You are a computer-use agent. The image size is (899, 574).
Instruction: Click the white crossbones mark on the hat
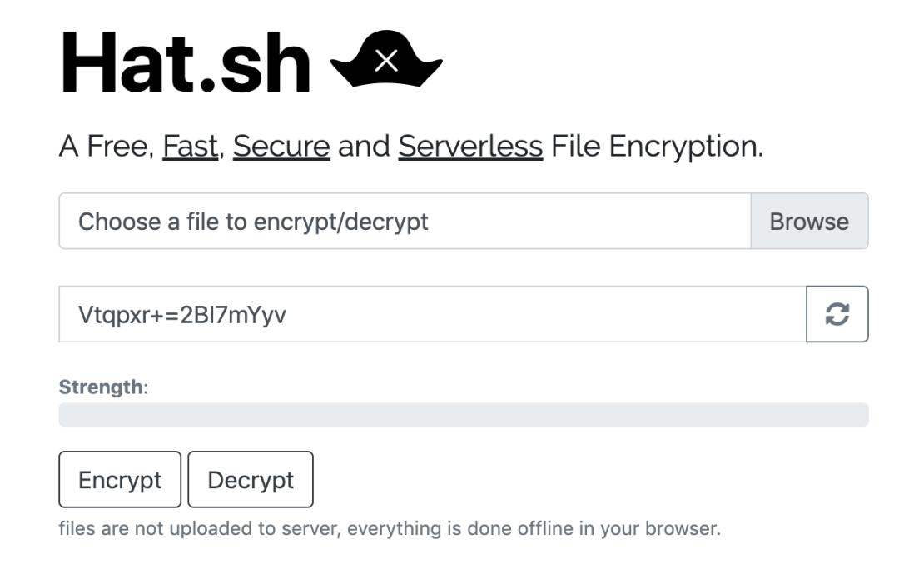386,60
